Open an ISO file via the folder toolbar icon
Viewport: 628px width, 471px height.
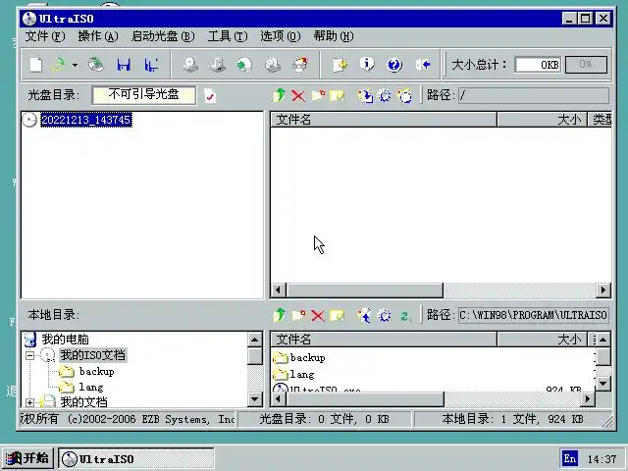(59, 65)
